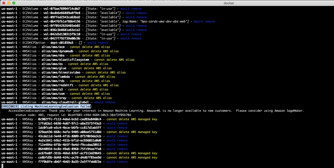Click the status code 403 request id line
Image resolution: width=334 pixels, height=168 pixels.
tap(72, 115)
